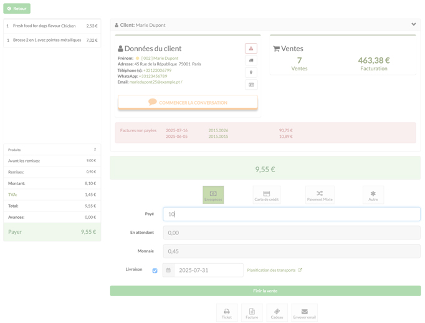
Task: Click the delivery truck icon in client data
Action: click(x=251, y=60)
